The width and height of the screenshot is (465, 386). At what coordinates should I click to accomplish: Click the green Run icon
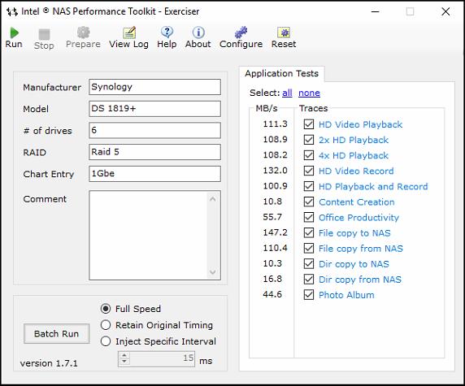click(14, 33)
